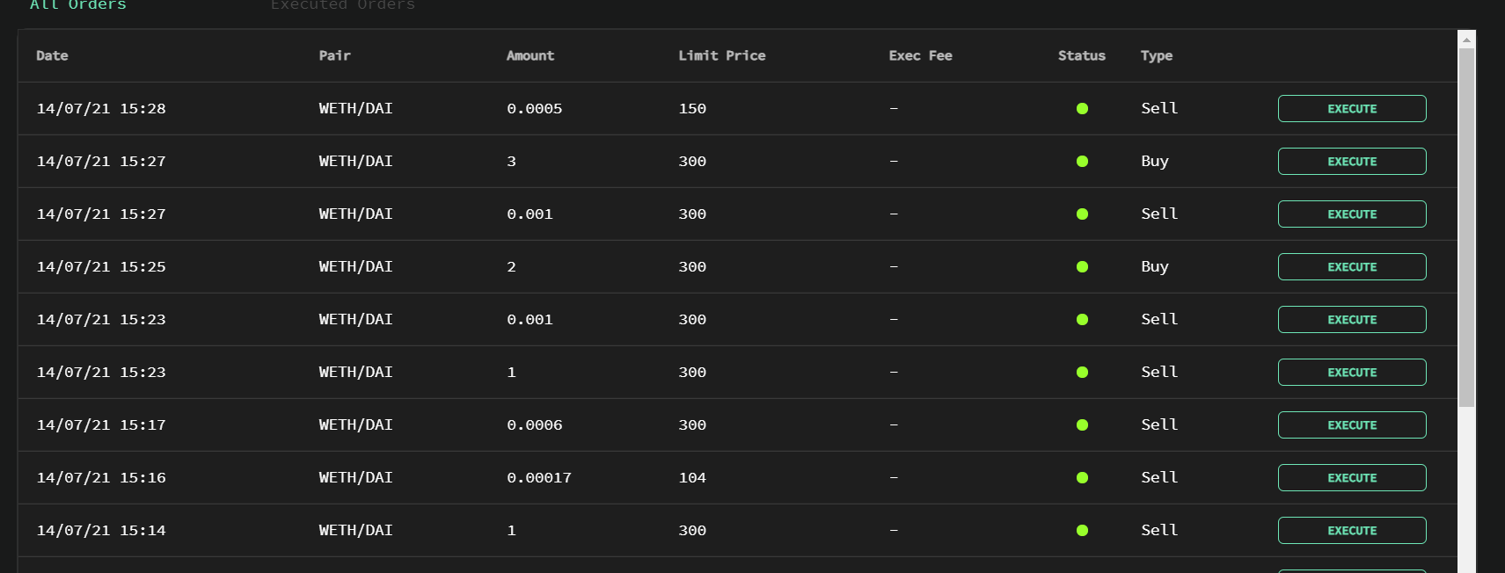Screen dimensions: 1505x573
Task: Click the status dot of the 15:28 order
Action: pyautogui.click(x=1082, y=109)
